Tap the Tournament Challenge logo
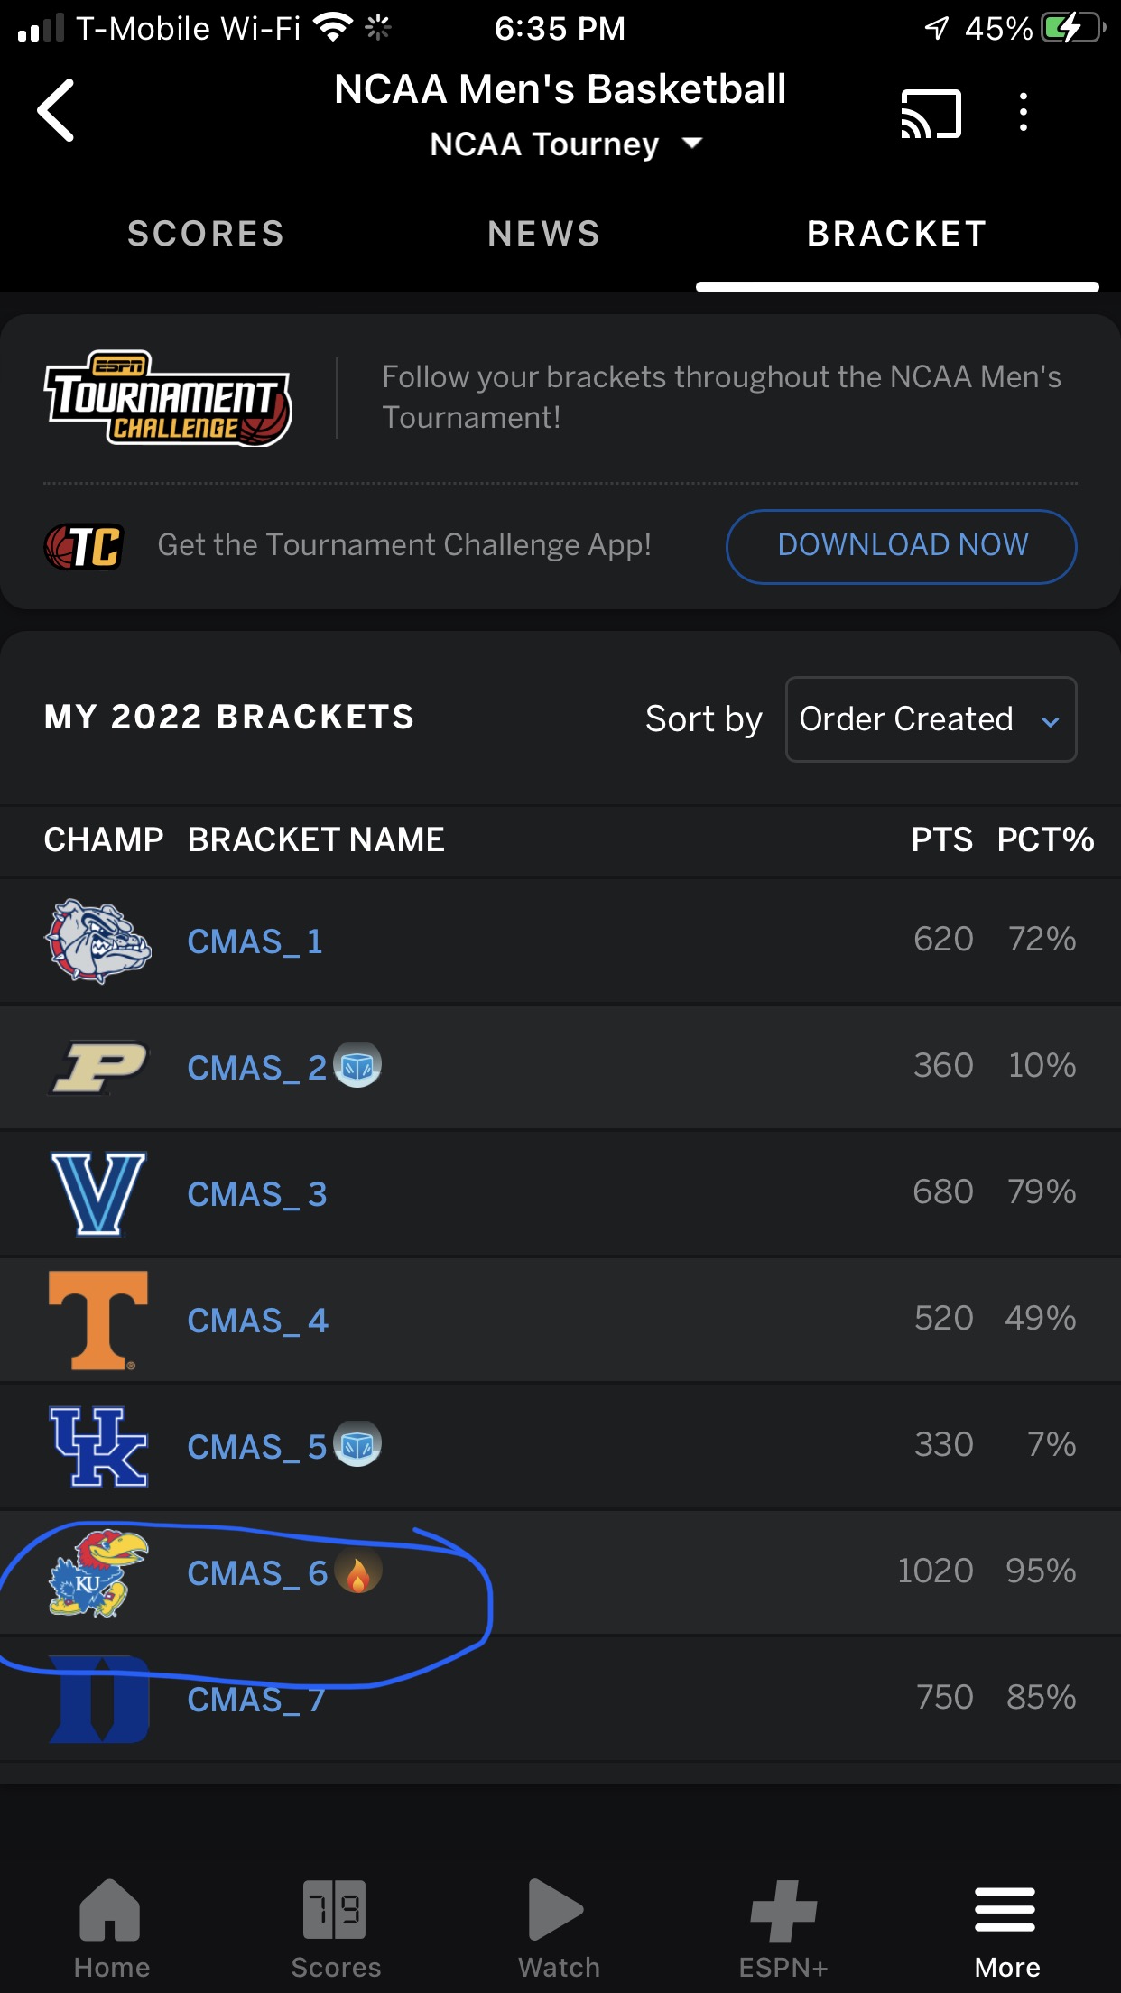 click(168, 398)
